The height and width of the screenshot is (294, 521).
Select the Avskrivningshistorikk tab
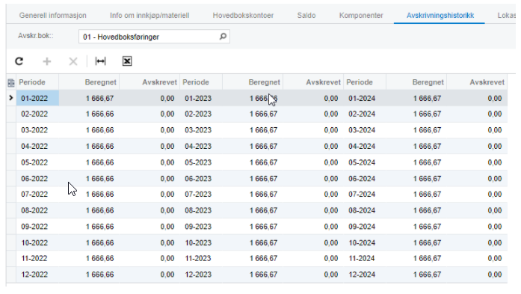click(440, 15)
